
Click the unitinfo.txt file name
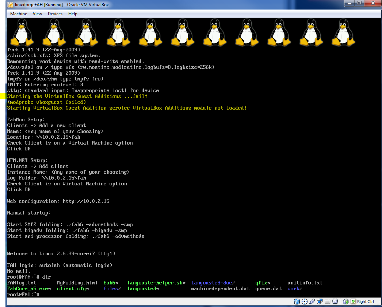305,283
